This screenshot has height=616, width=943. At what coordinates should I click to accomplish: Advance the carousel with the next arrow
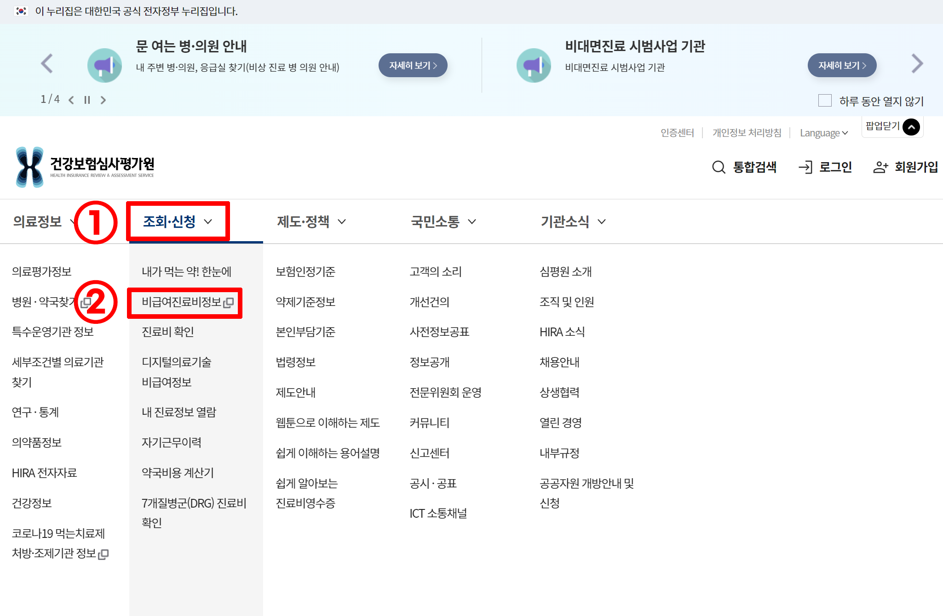pos(917,64)
